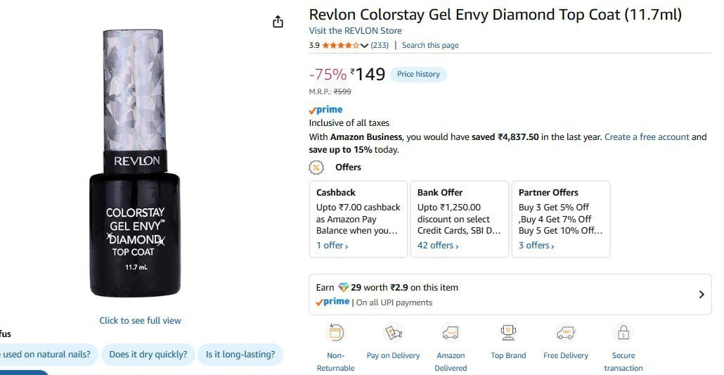
Task: Click the Offers percent badge icon
Action: click(316, 167)
